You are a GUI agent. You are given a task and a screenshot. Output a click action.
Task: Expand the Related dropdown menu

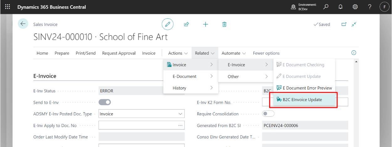coord(205,53)
